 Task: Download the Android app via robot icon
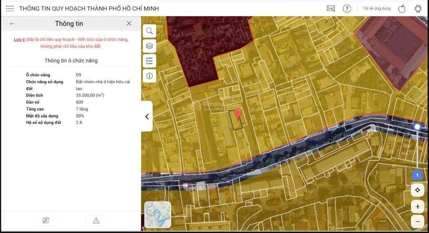coord(418,8)
